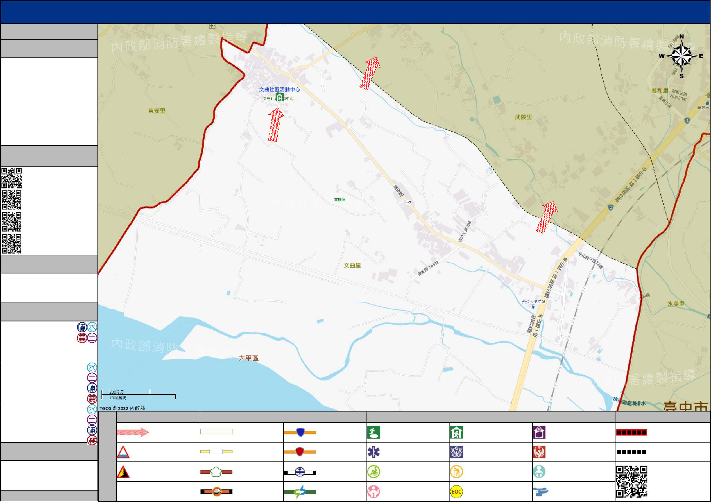The height and width of the screenshot is (502, 711).
Task: Click the 大甲區 label near the coast
Action: 248,358
